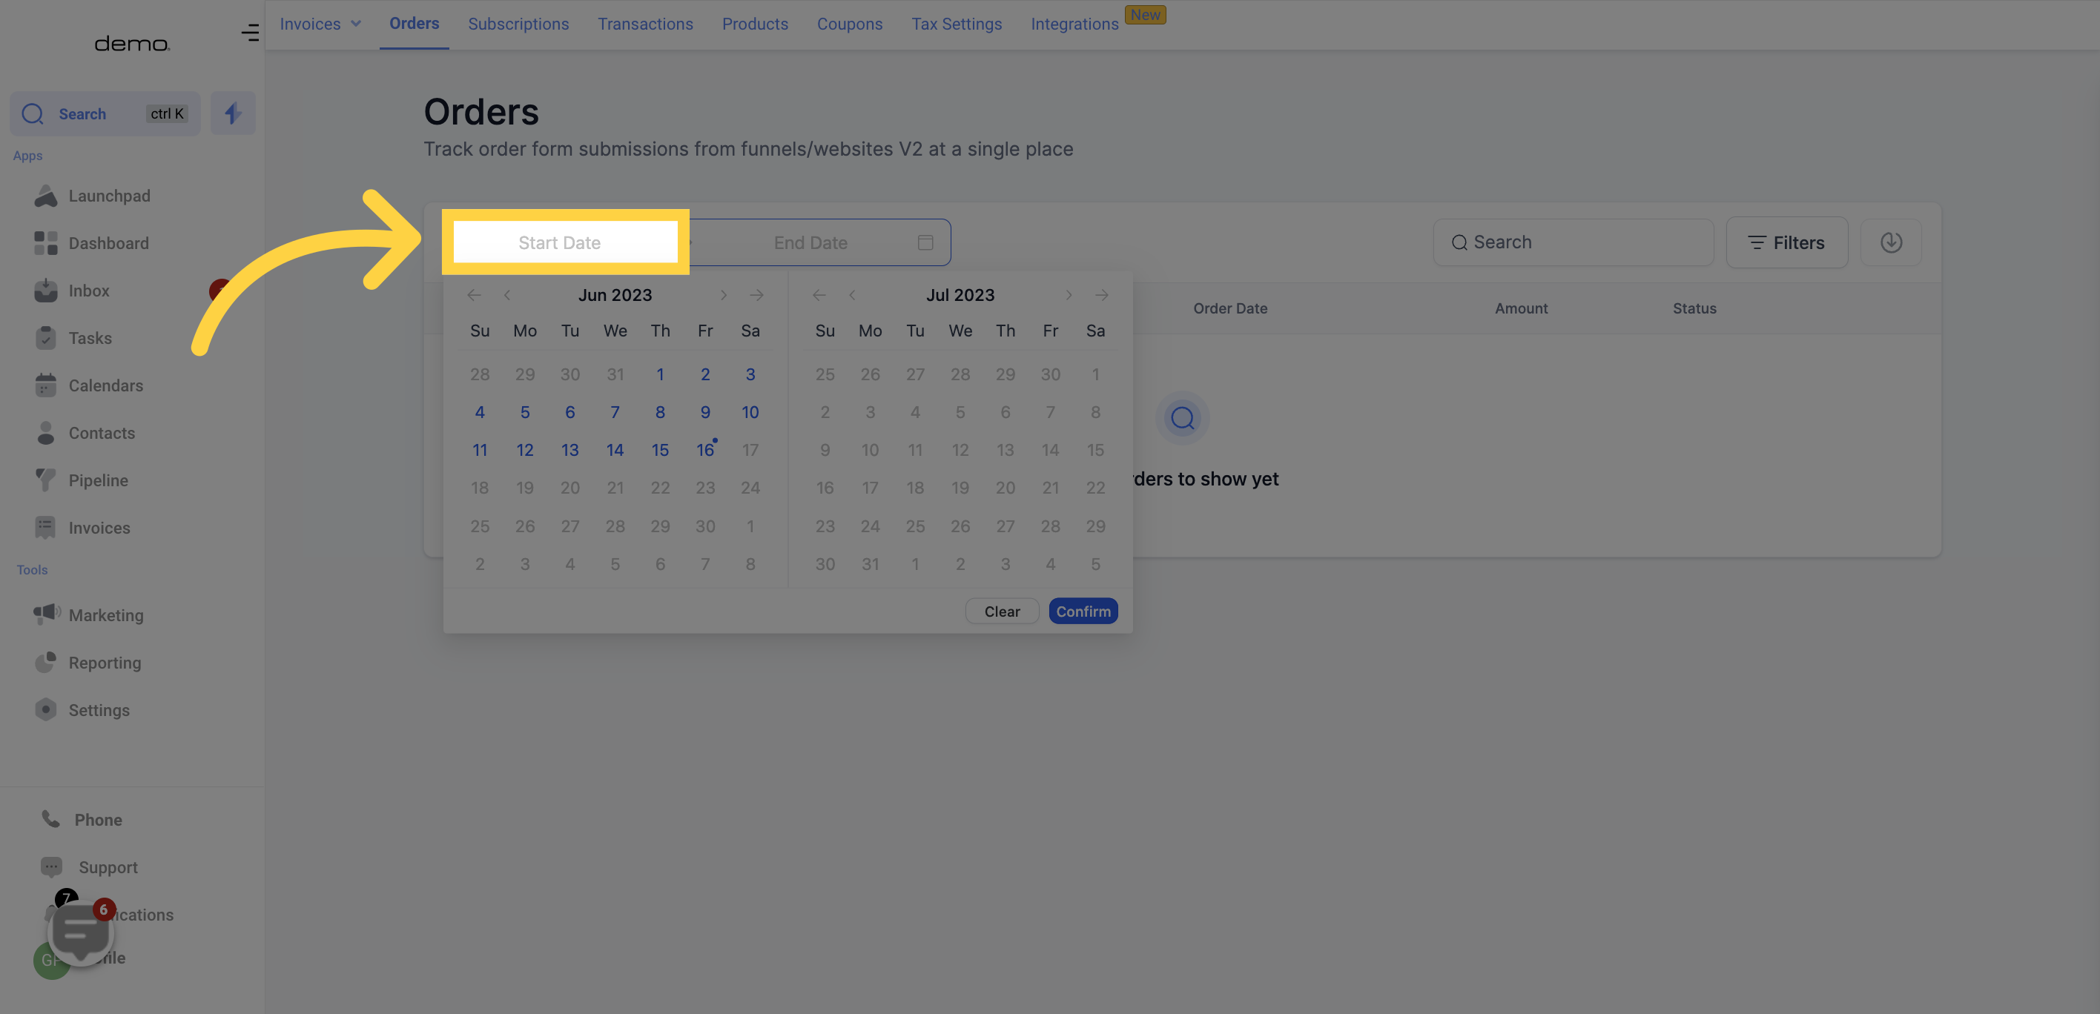Select June 10 in the calendar
This screenshot has width=2100, height=1014.
[750, 412]
